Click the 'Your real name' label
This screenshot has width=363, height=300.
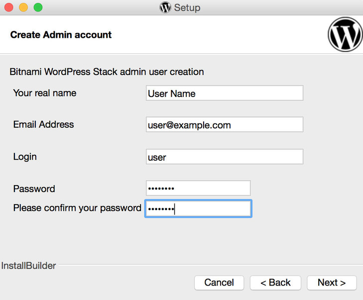(45, 93)
